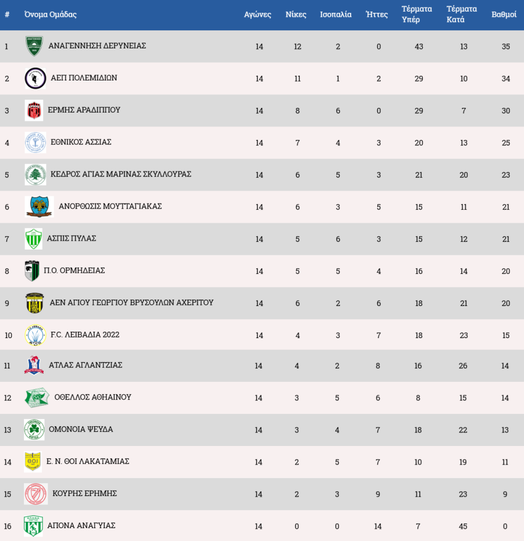
Task: Click the ΑΕΝ ΑΓΙΟΥ ΓΕΩΡΓΙΟΥ yellow-black crest
Action: [34, 303]
